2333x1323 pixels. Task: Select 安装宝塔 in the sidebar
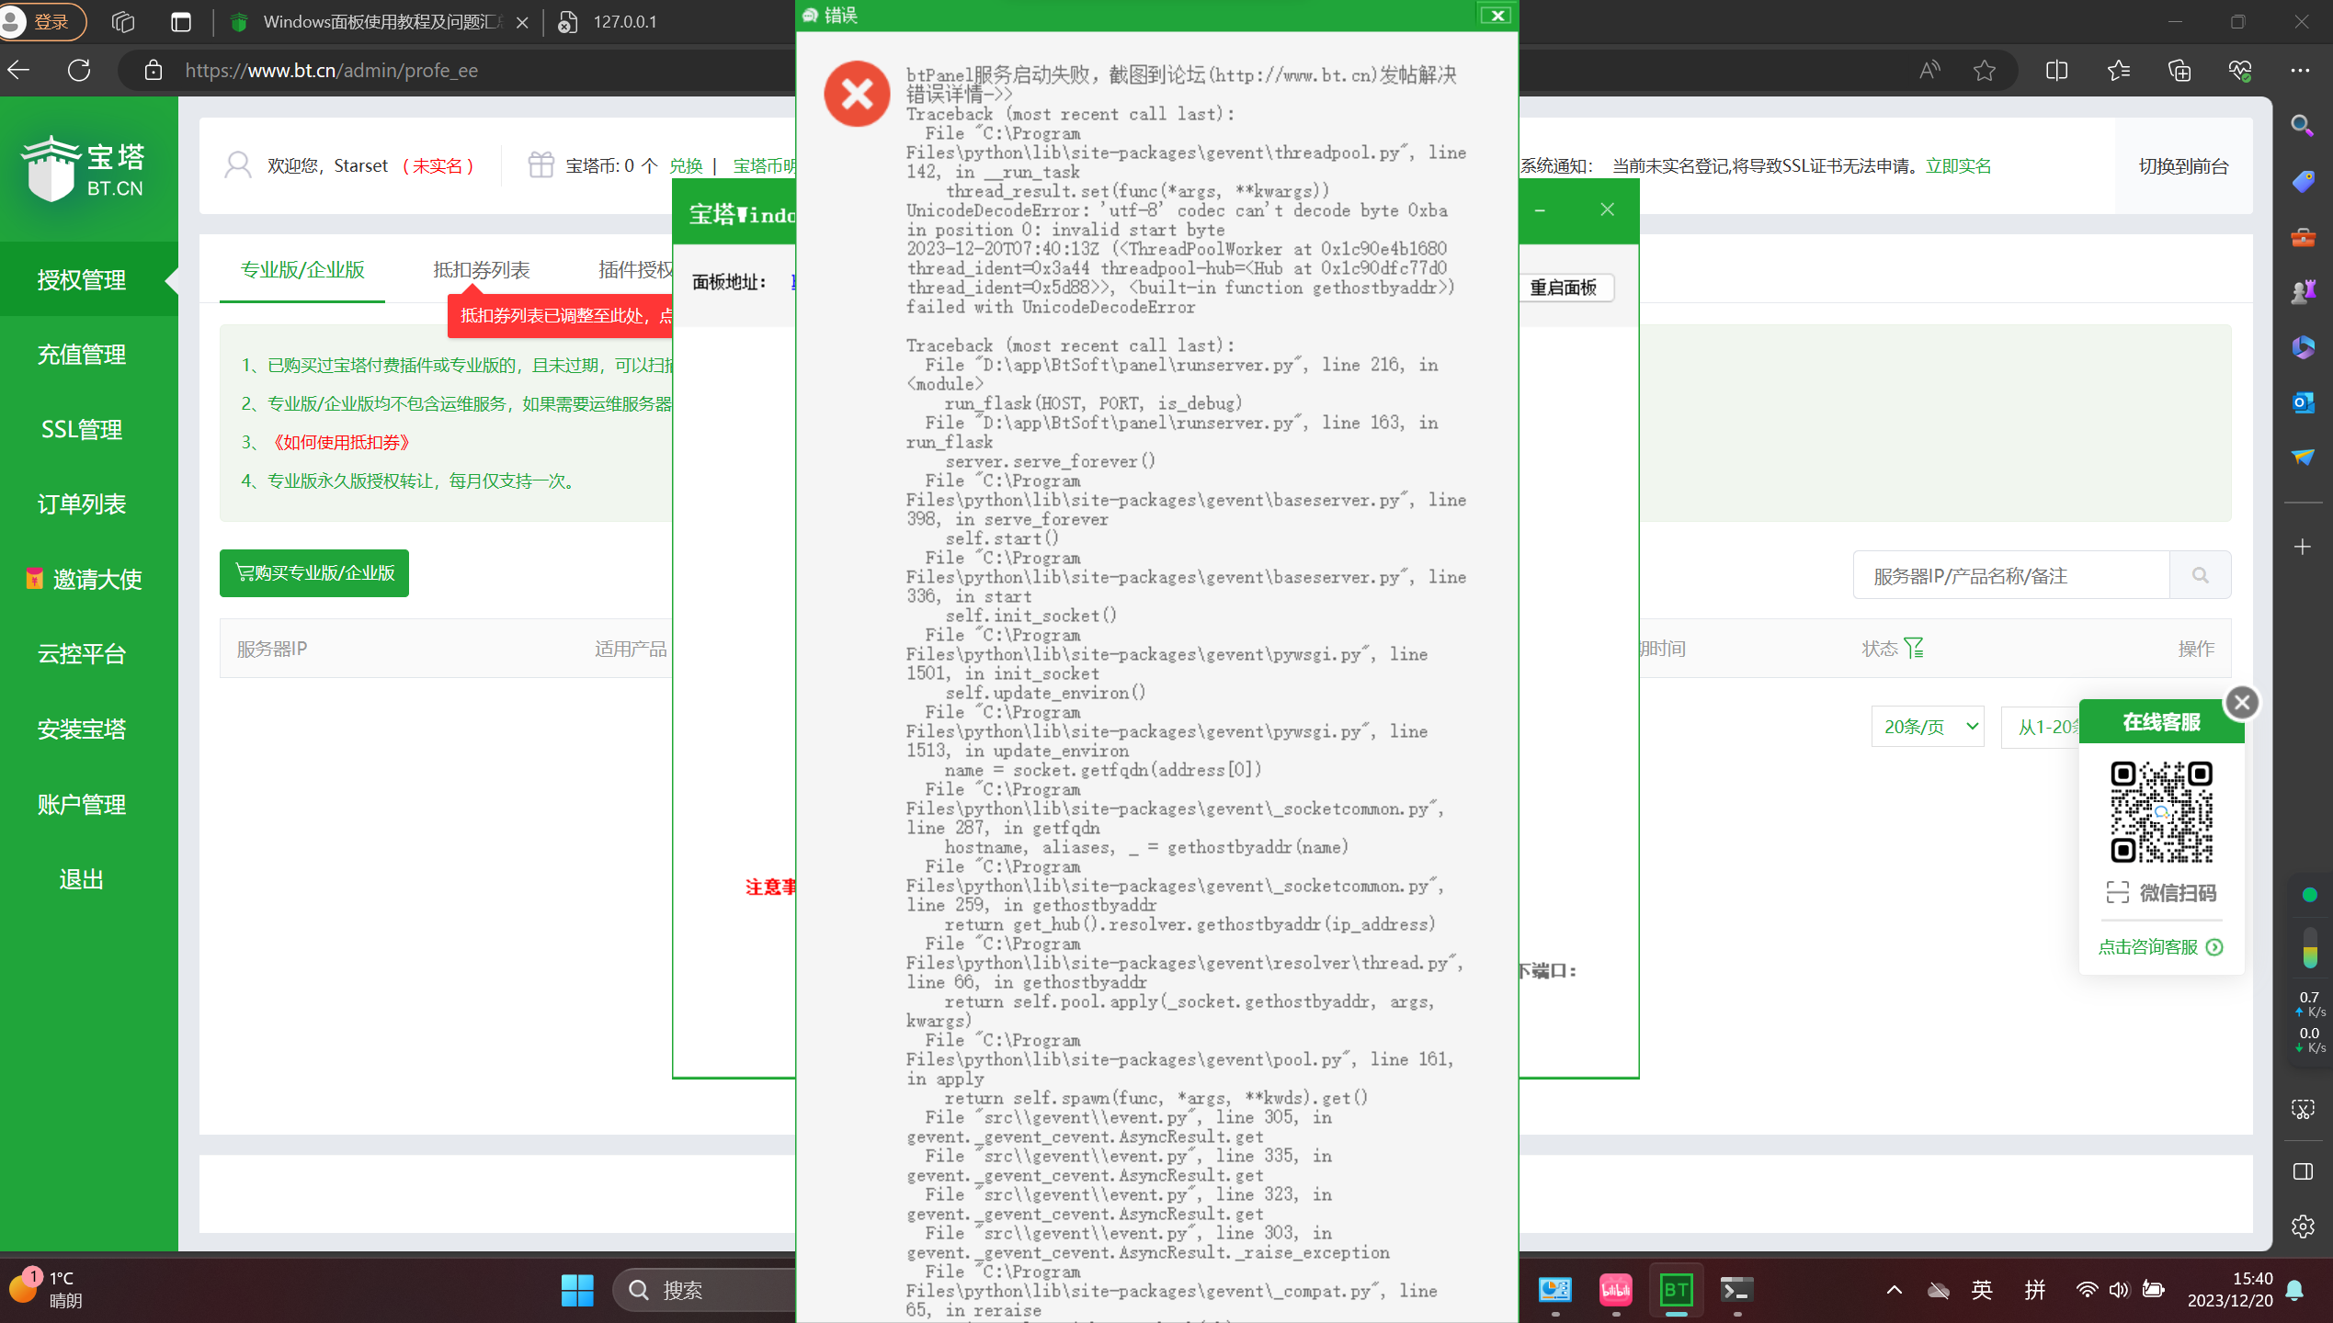click(81, 729)
